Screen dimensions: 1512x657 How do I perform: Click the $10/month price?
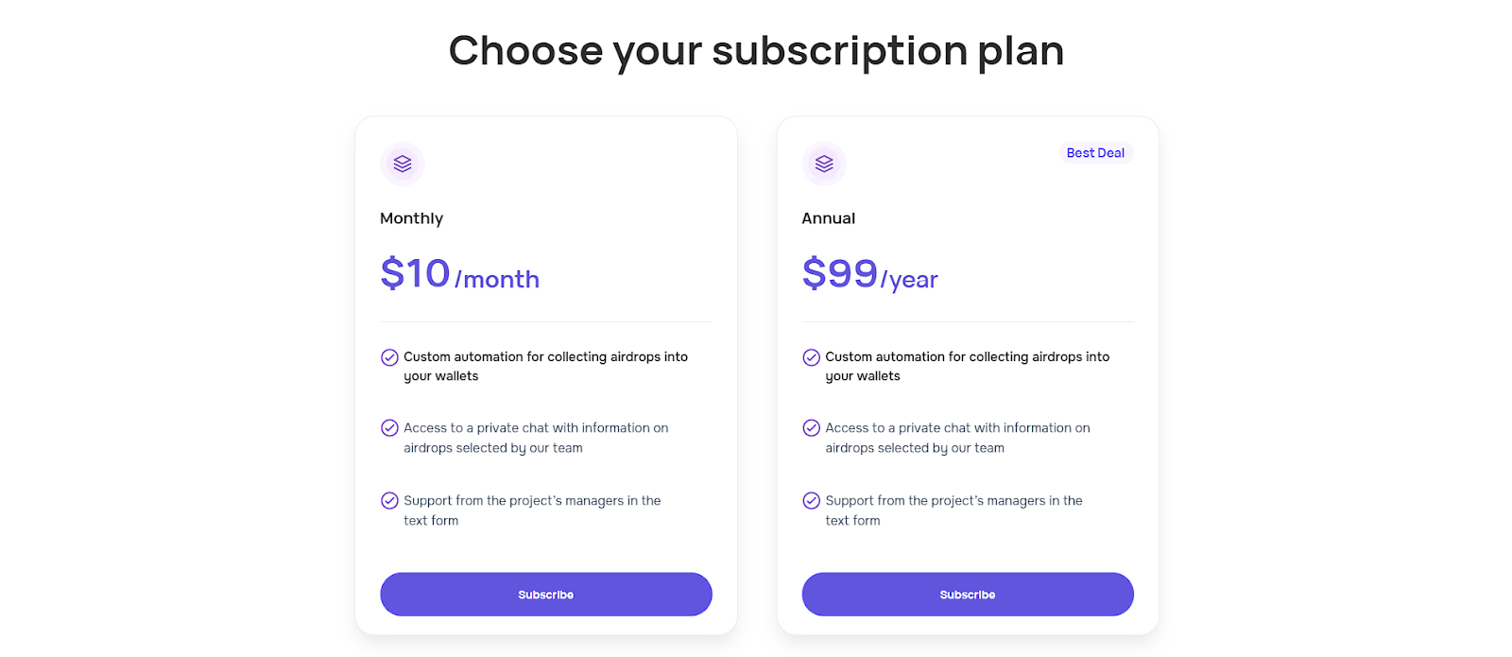(459, 275)
